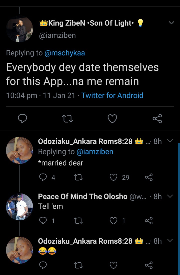
Task: Like the "*married dear" reply
Action: pyautogui.click(x=113, y=177)
